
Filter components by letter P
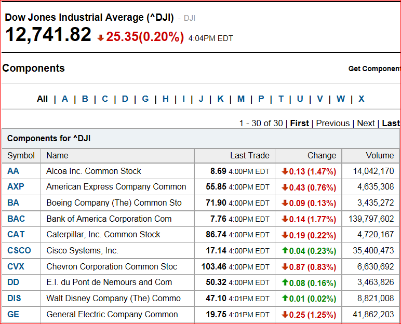click(261, 99)
